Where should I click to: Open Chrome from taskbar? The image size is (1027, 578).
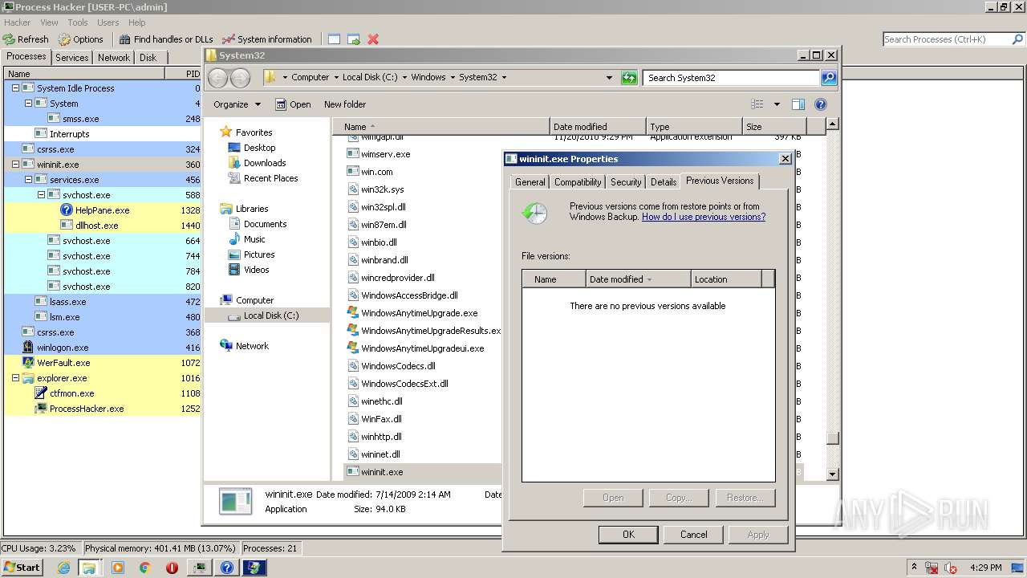145,568
